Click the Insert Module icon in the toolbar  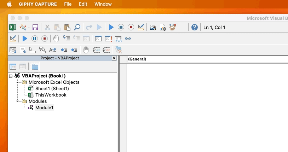tap(23, 27)
